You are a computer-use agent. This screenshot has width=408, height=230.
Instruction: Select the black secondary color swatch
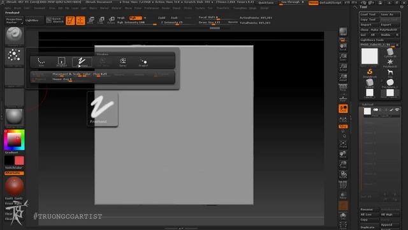[9, 160]
